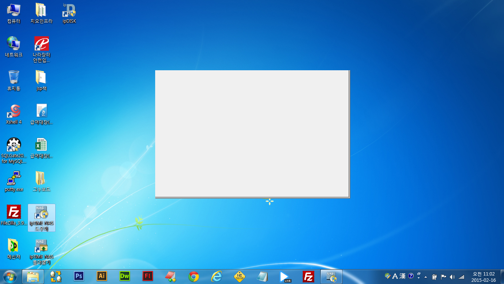
Task: Open Google Chrome in taskbar
Action: pos(194,276)
